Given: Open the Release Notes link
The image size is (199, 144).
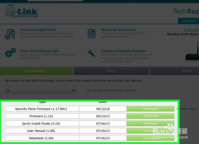Looking at the screenshot, I should tap(187, 109).
